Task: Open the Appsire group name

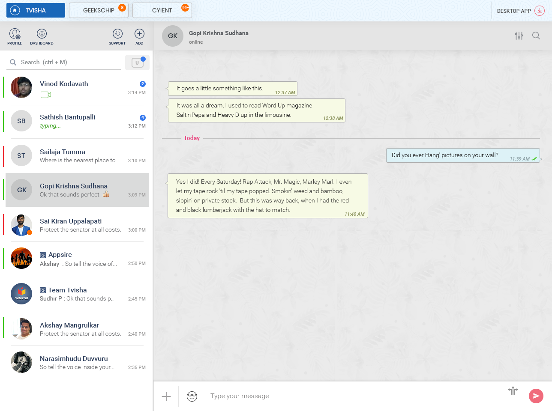Action: tap(60, 255)
